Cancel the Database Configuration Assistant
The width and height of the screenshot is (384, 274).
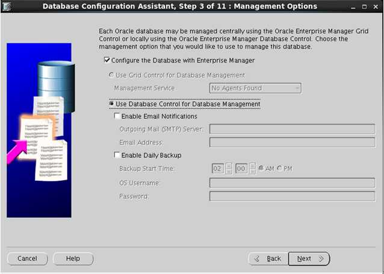pyautogui.click(x=27, y=258)
